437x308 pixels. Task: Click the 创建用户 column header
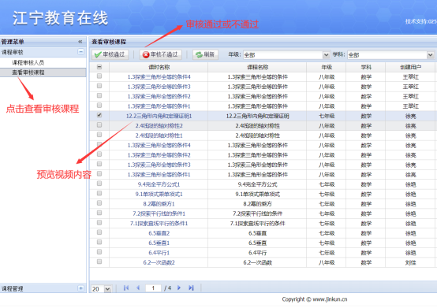[410, 67]
